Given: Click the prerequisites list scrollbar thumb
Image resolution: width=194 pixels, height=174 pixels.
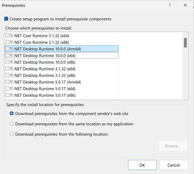Looking at the screenshot, I should point(186,42).
